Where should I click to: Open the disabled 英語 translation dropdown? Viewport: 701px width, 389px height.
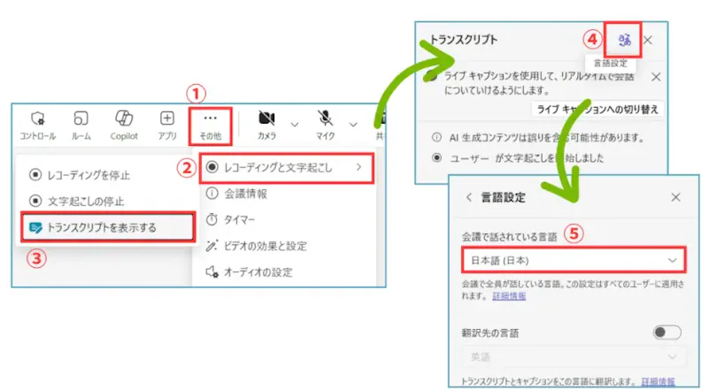coord(574,357)
